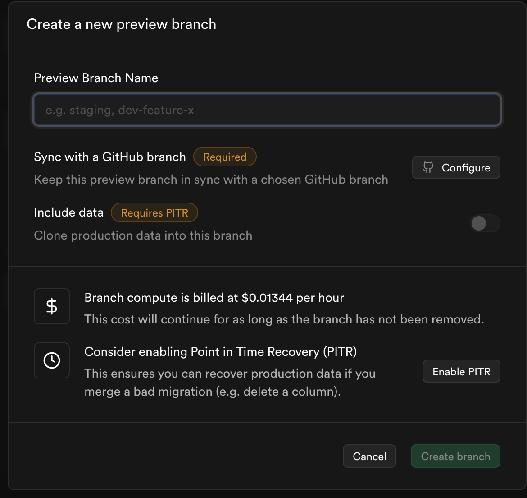The width and height of the screenshot is (527, 498).
Task: Cancel the preview branch dialog
Action: pos(369,456)
